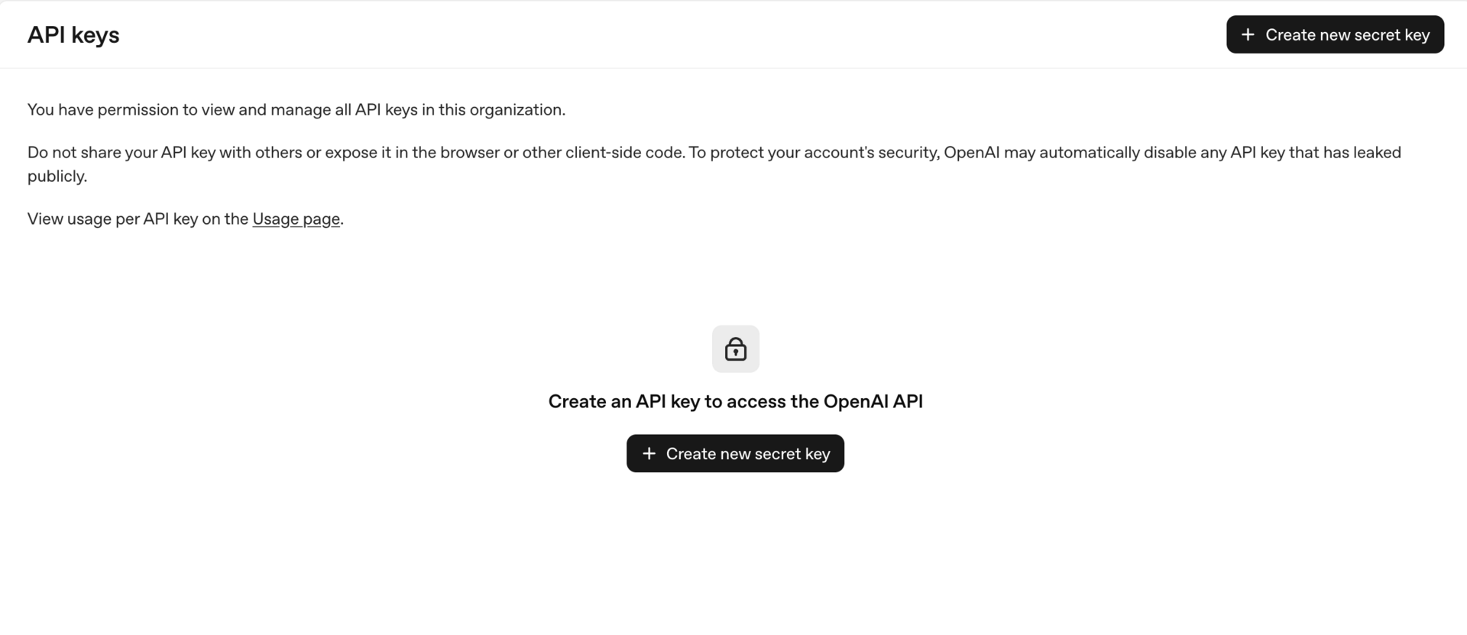The width and height of the screenshot is (1467, 635).
Task: Select the heading 'Create an API key to access the OpenAI API'
Action: [735, 400]
